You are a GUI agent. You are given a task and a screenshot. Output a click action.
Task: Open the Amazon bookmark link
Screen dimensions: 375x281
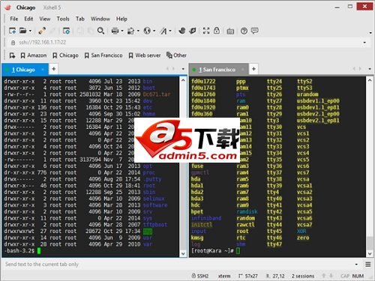click(34, 55)
